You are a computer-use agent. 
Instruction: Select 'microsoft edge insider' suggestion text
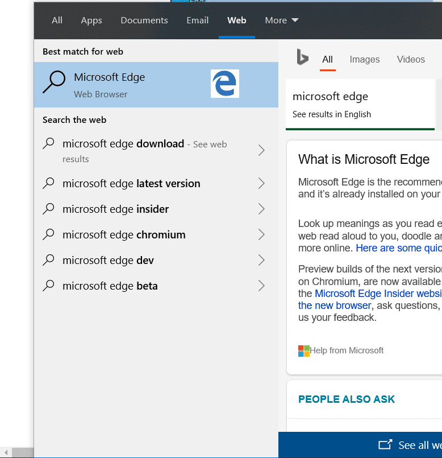coord(115,209)
